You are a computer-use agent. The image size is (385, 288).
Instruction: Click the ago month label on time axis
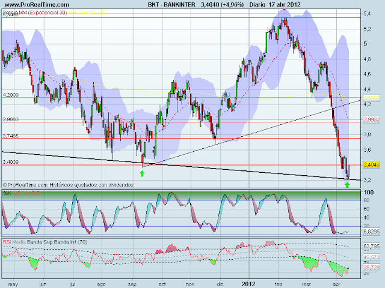pyautogui.click(x=101, y=284)
